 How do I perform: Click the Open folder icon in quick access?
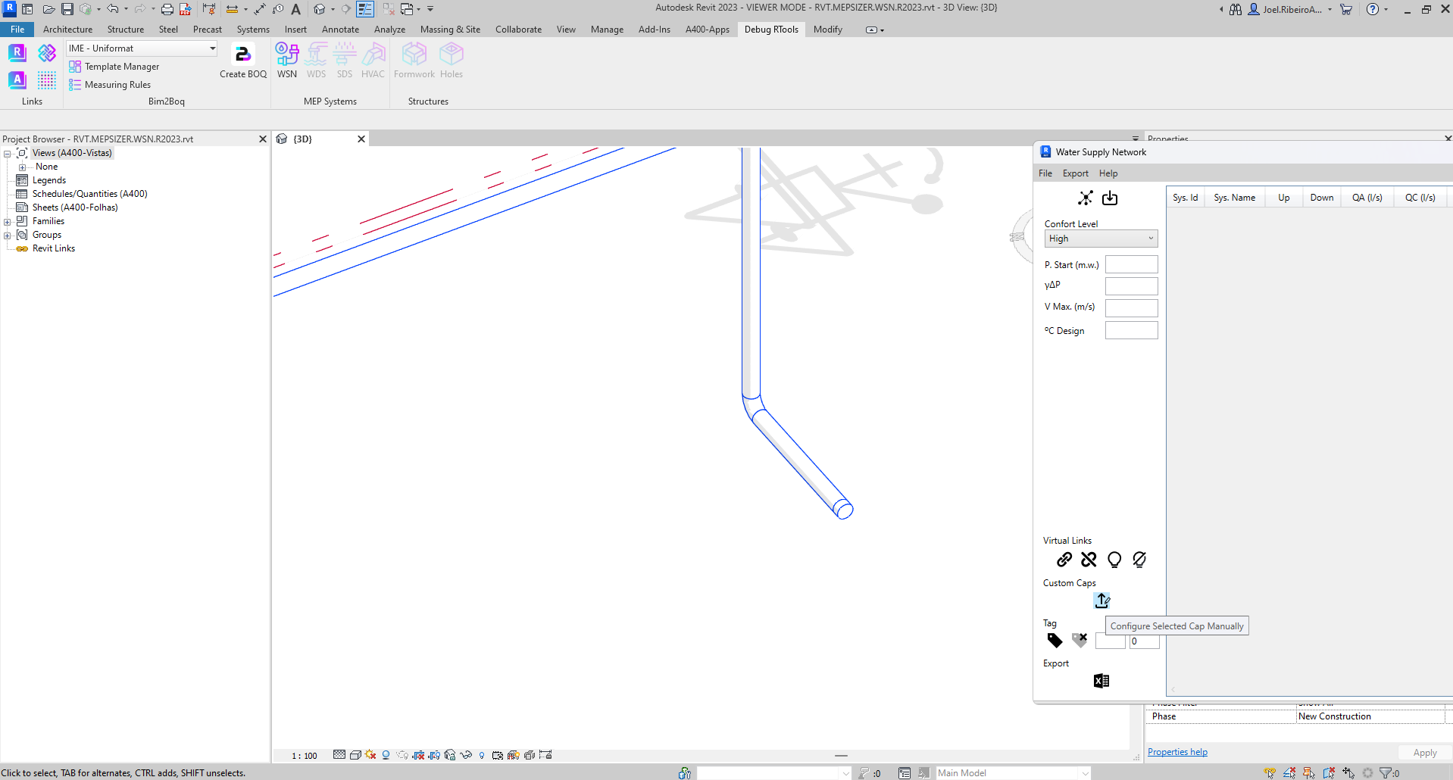click(48, 9)
